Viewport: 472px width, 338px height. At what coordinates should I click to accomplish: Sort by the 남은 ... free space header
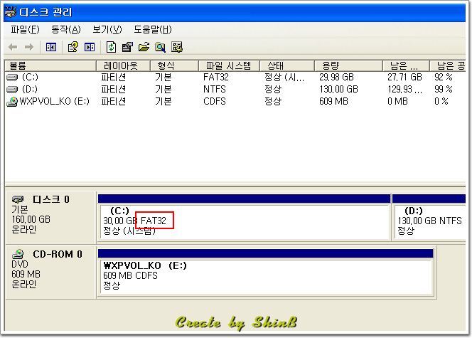[405, 65]
